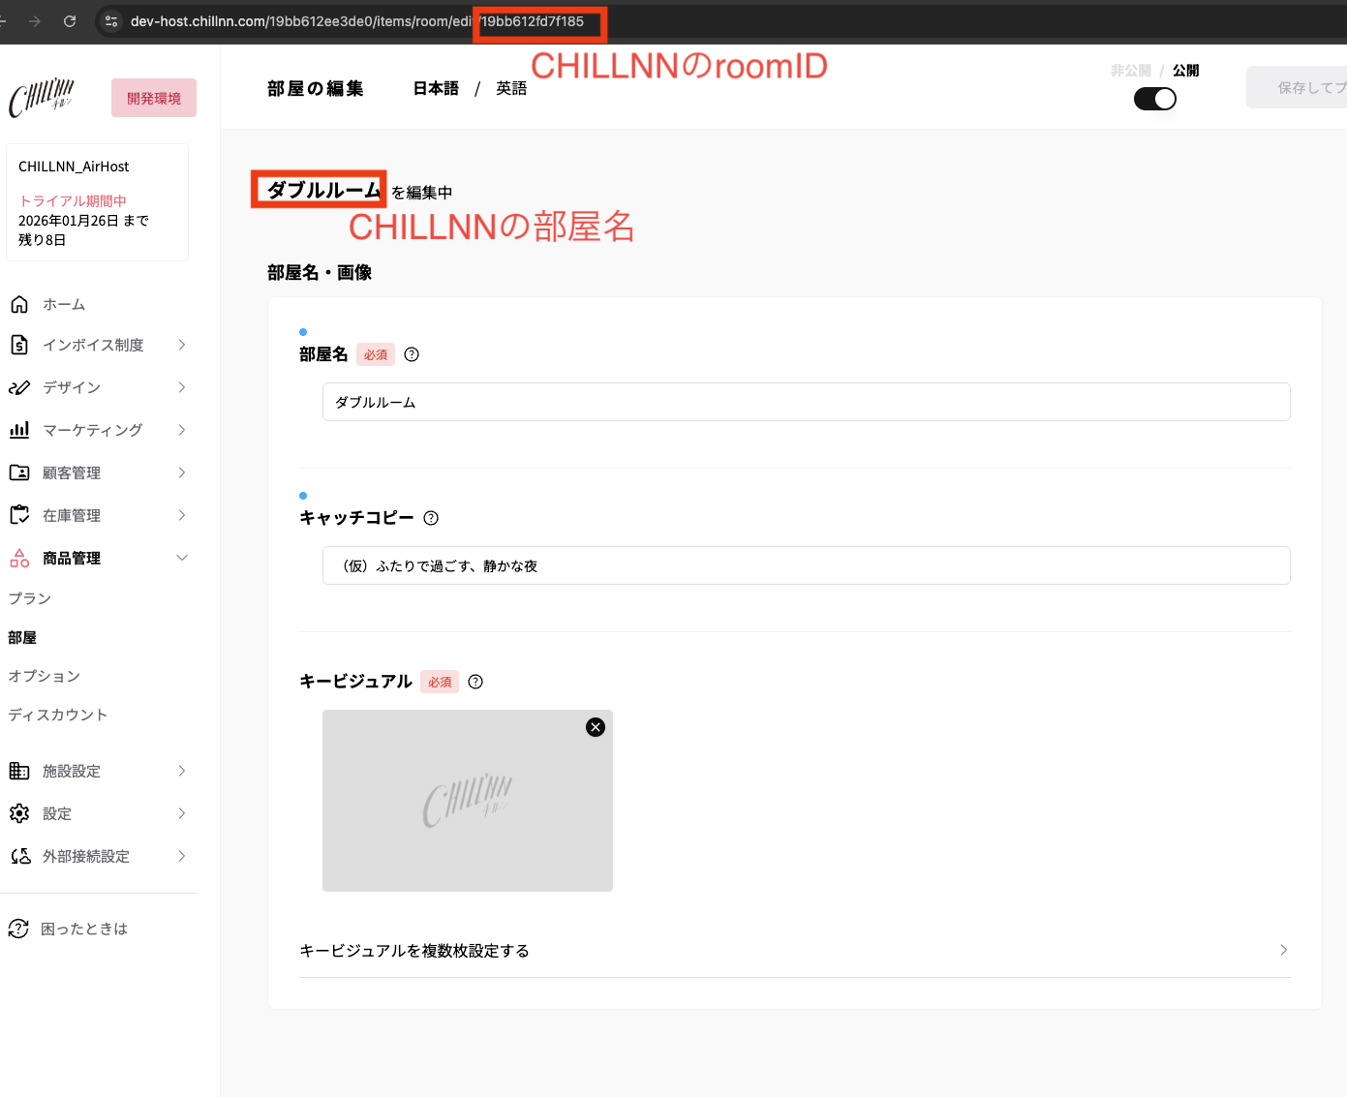Expand the 施設設定 menu
The height and width of the screenshot is (1097, 1347).
tap(182, 771)
